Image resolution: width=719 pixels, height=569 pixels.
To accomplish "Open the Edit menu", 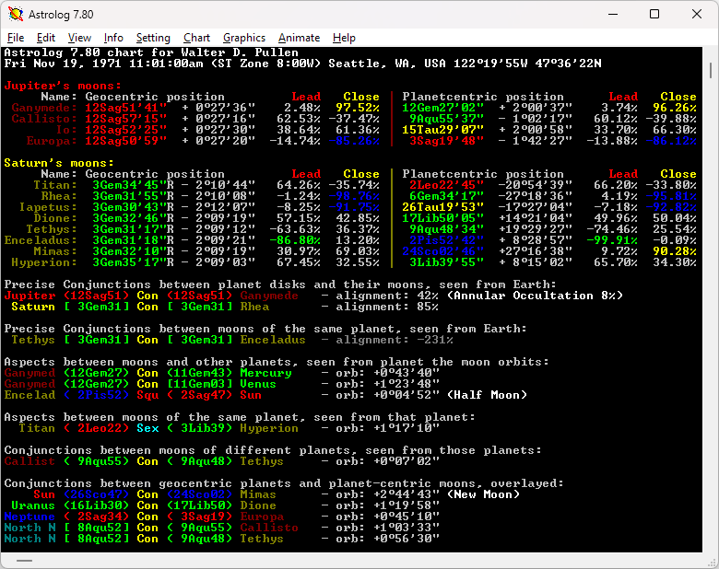I will tap(46, 38).
